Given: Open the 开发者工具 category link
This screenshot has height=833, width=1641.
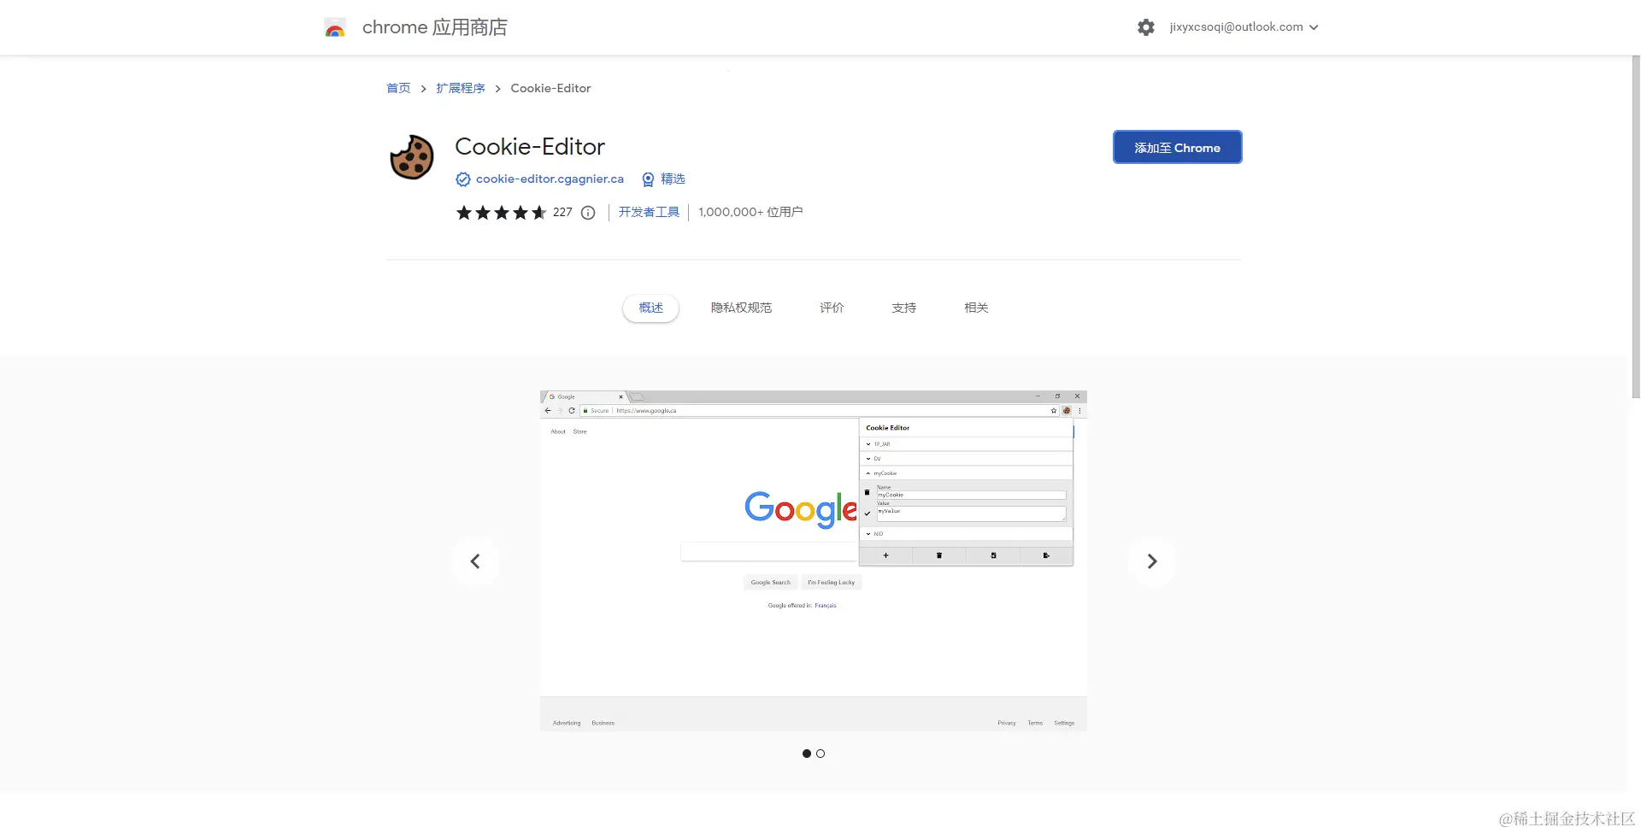Looking at the screenshot, I should (649, 212).
